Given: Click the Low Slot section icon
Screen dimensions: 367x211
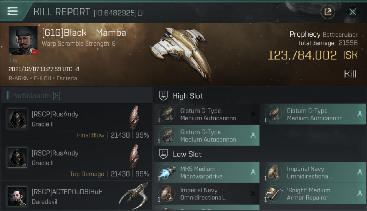Looking at the screenshot, I should pos(163,154).
